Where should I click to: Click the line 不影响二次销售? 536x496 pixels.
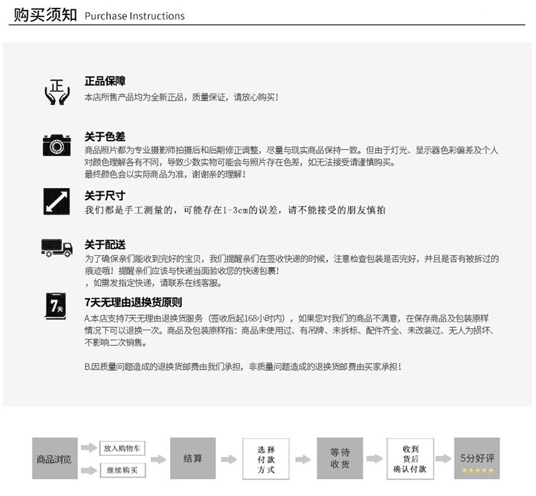tap(116, 342)
